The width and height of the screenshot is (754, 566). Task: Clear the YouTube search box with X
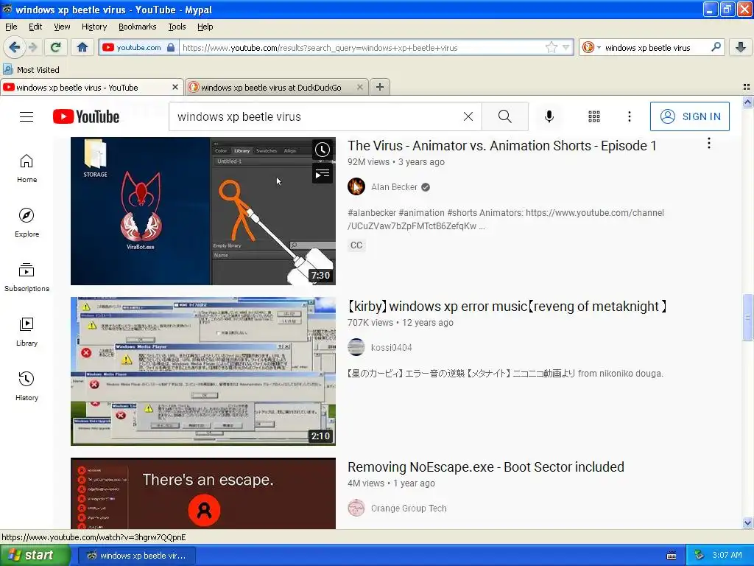click(468, 116)
